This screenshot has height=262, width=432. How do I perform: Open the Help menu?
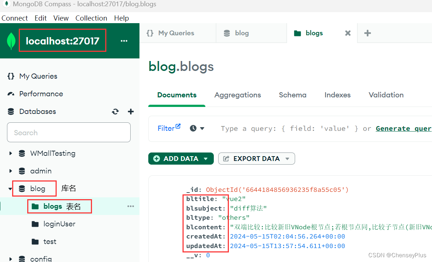click(121, 18)
